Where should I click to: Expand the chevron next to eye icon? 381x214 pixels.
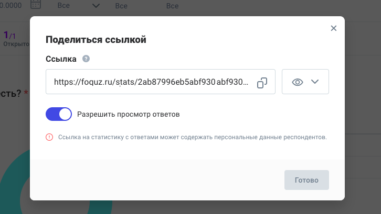click(x=315, y=82)
